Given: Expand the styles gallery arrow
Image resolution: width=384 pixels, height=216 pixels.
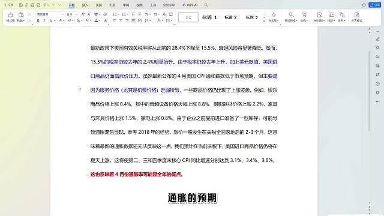Looking at the screenshot, I should click(264, 22).
